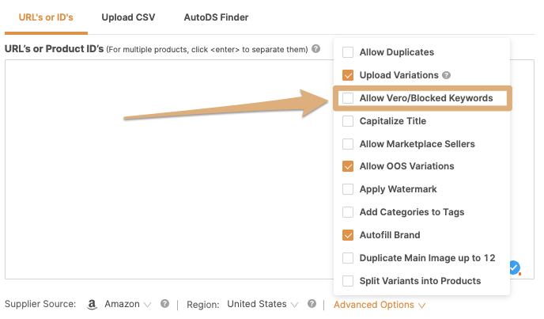Open help icon after United States region

point(312,304)
